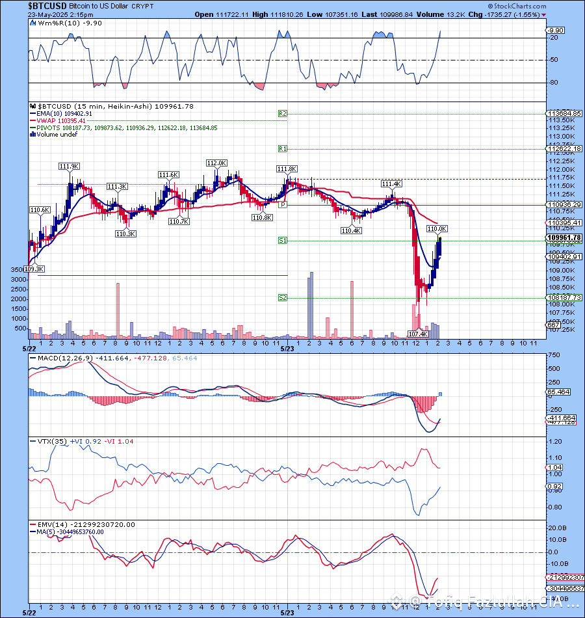Click the 0.92 vortex axis tag
The height and width of the screenshot is (618, 585).
(555, 487)
